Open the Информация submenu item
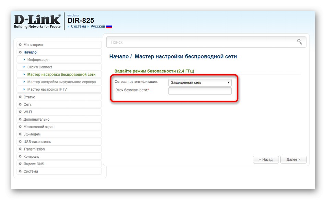 click(x=59, y=60)
